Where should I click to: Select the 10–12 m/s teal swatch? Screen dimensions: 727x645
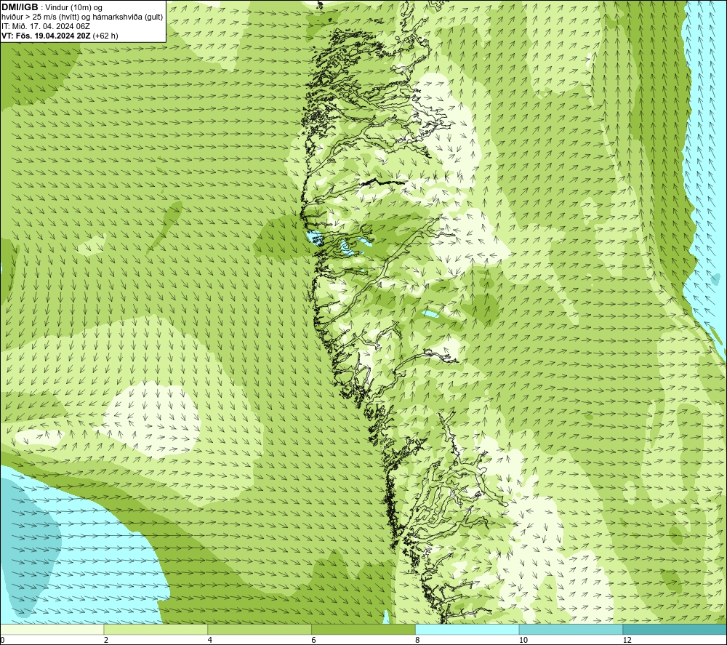pos(571,629)
